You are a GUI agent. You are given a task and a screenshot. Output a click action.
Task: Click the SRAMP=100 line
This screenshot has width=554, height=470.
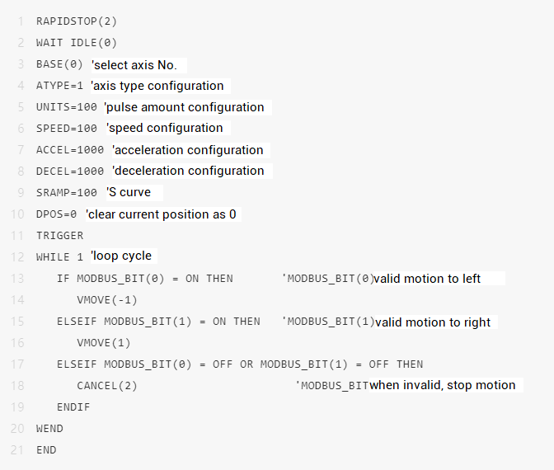68,192
